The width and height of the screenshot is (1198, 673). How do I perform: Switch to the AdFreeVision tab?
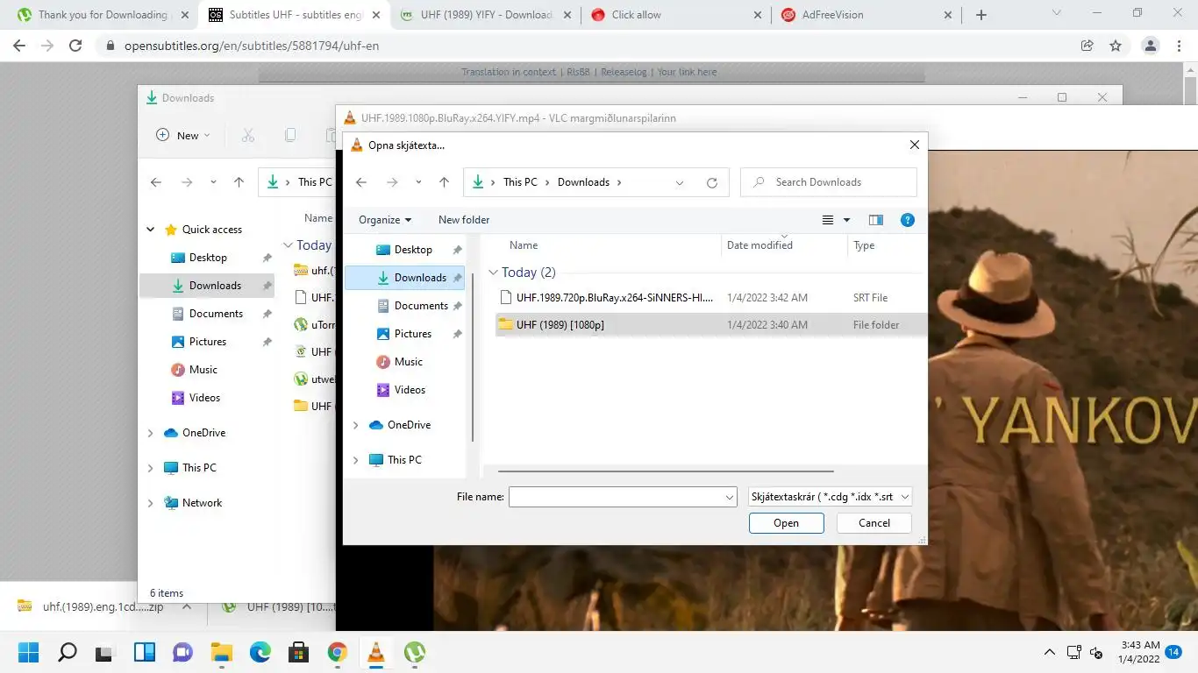coord(866,15)
